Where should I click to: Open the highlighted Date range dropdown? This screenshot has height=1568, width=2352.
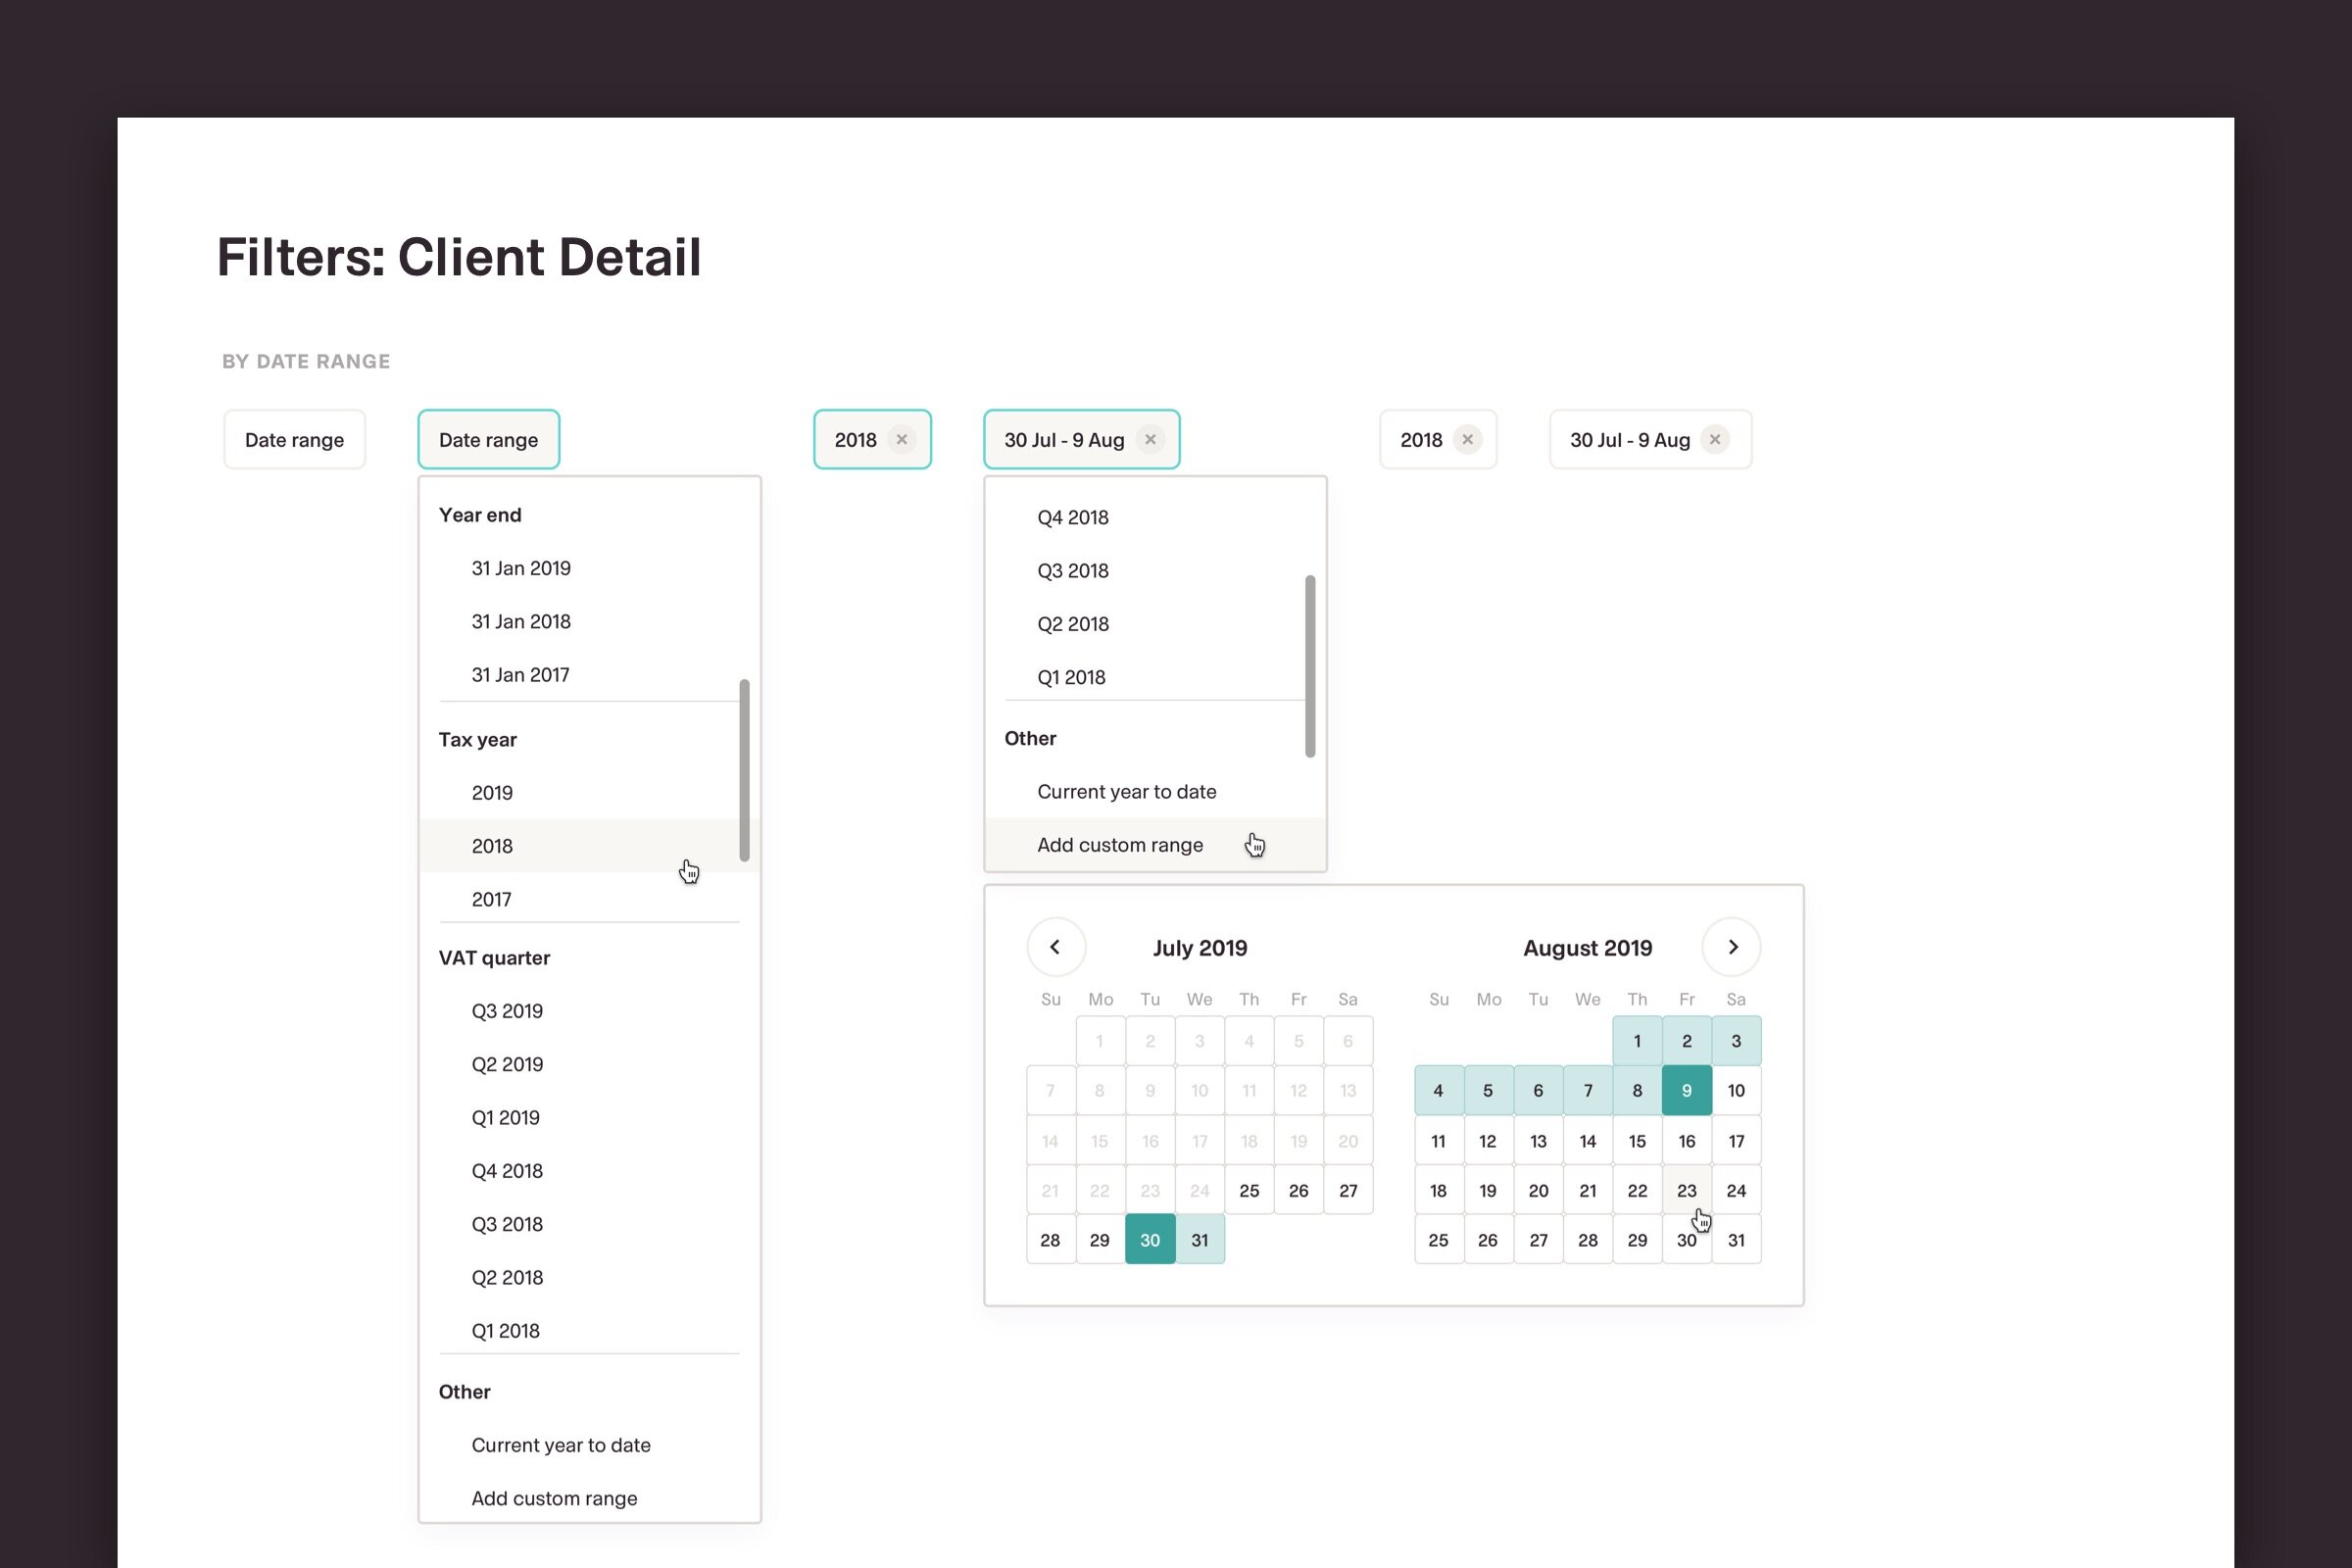(x=488, y=440)
